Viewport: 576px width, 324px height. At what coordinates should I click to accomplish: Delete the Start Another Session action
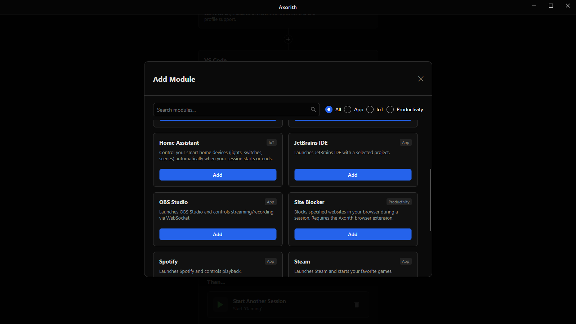(357, 305)
